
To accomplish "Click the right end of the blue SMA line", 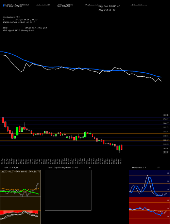I will pos(161,77).
